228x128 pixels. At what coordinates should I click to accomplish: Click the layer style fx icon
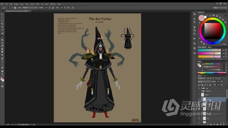208,125
